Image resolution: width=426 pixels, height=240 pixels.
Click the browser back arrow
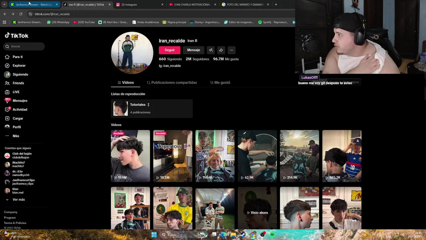[x=5, y=14]
